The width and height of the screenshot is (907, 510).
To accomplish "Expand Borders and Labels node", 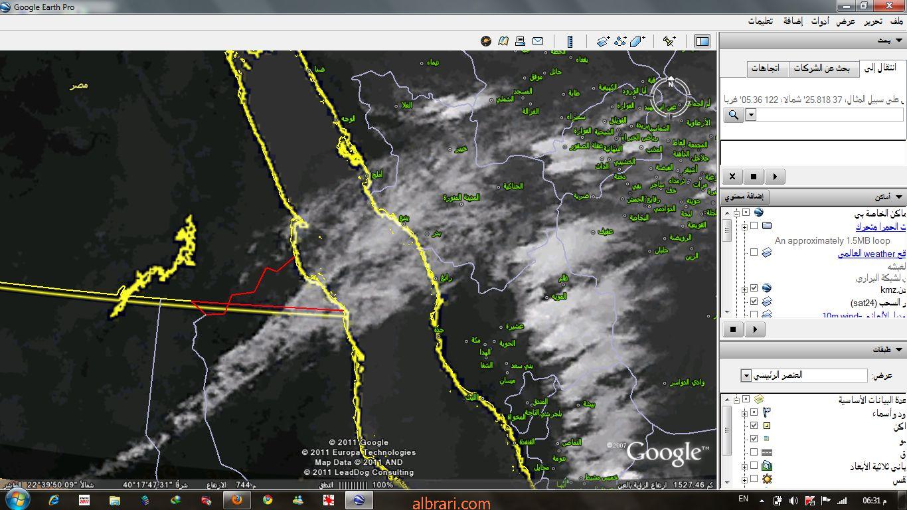I will point(744,412).
